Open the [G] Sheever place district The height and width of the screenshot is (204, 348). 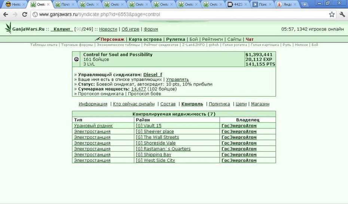(155, 131)
